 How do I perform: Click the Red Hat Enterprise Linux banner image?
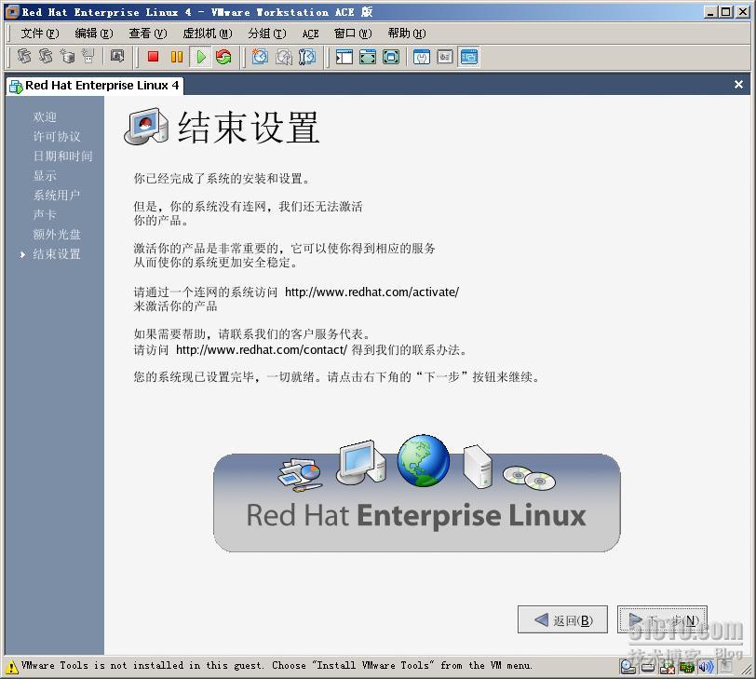click(417, 494)
